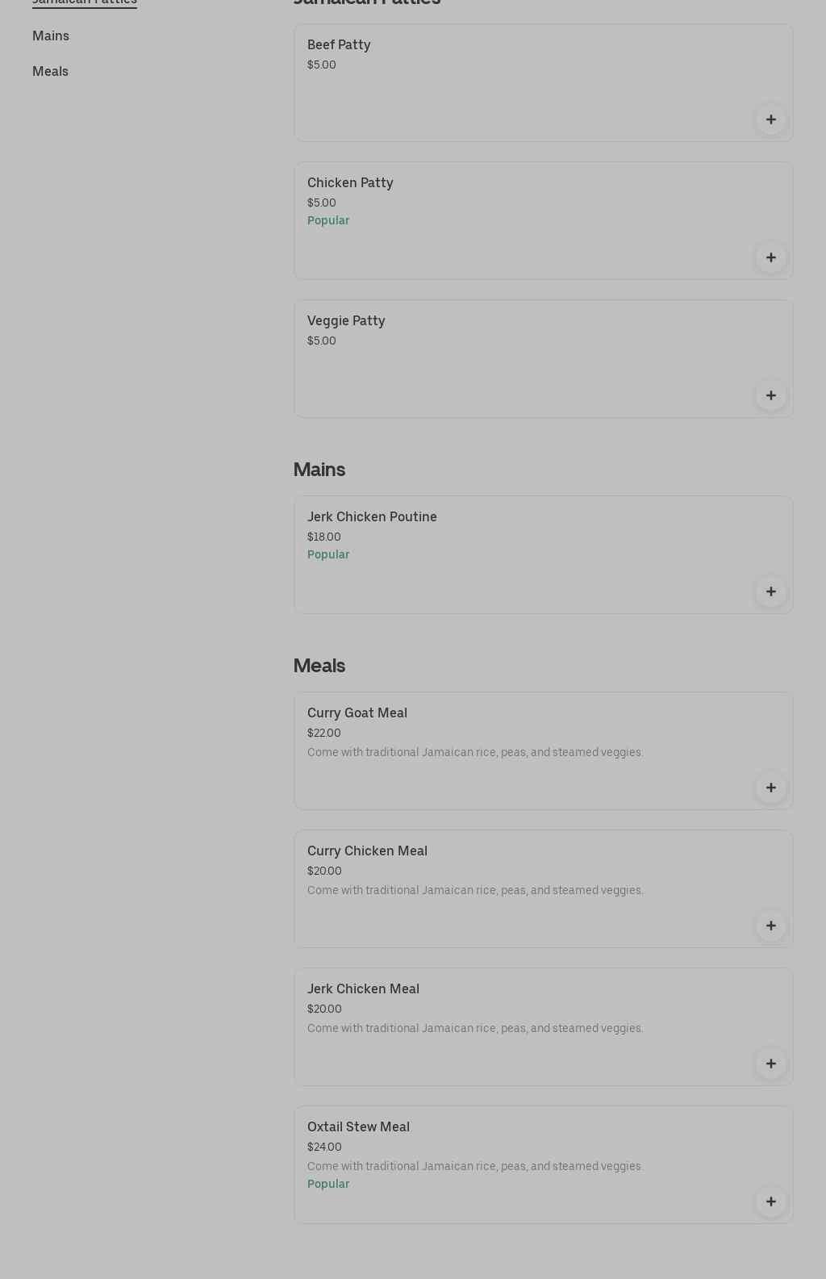The width and height of the screenshot is (826, 1279).
Task: Add Curry Chicken Meal with plus icon
Action: 770,925
